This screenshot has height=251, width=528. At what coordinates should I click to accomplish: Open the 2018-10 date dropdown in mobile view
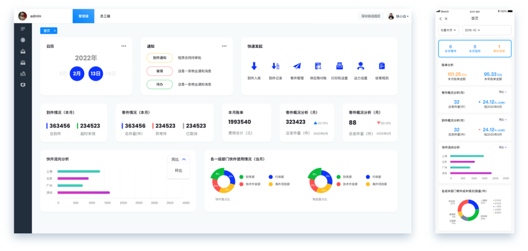[x=486, y=30]
